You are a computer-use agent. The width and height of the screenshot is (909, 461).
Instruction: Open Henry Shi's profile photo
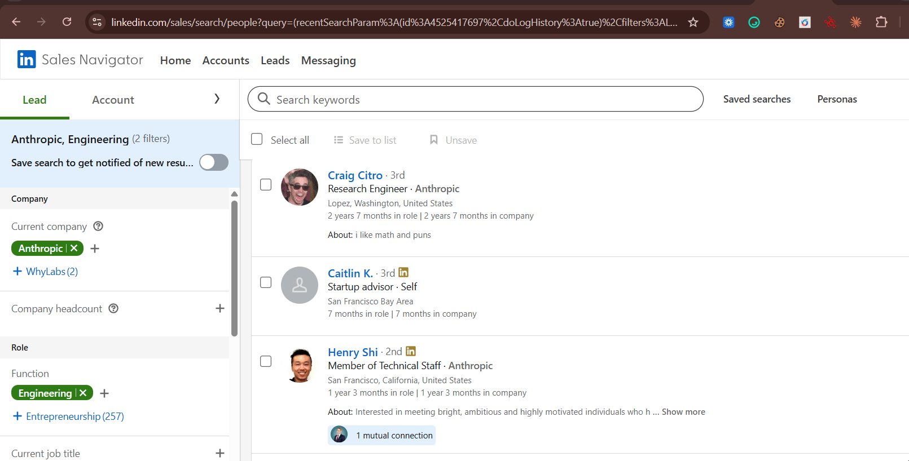pos(300,365)
